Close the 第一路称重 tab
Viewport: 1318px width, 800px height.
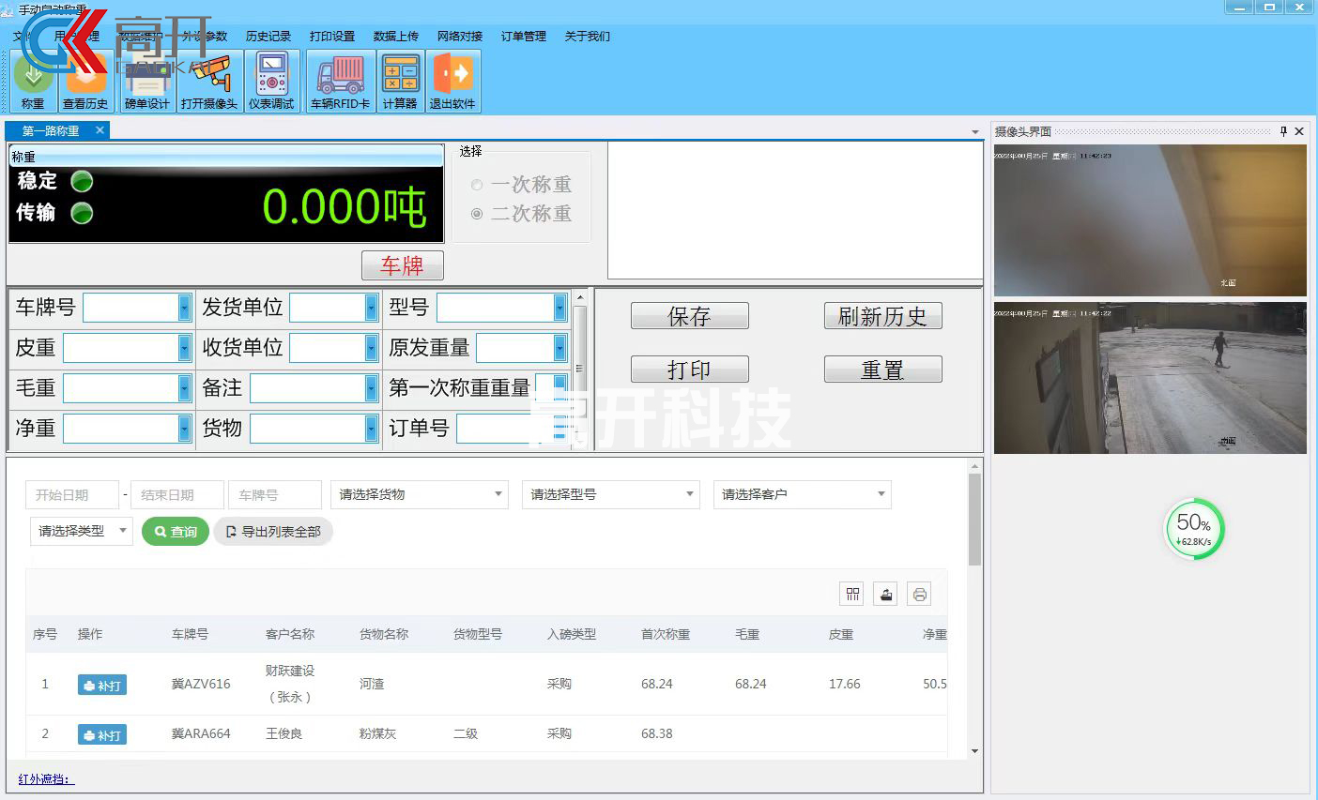point(100,130)
